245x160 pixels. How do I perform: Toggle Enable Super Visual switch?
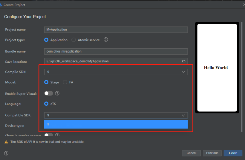[48, 93]
